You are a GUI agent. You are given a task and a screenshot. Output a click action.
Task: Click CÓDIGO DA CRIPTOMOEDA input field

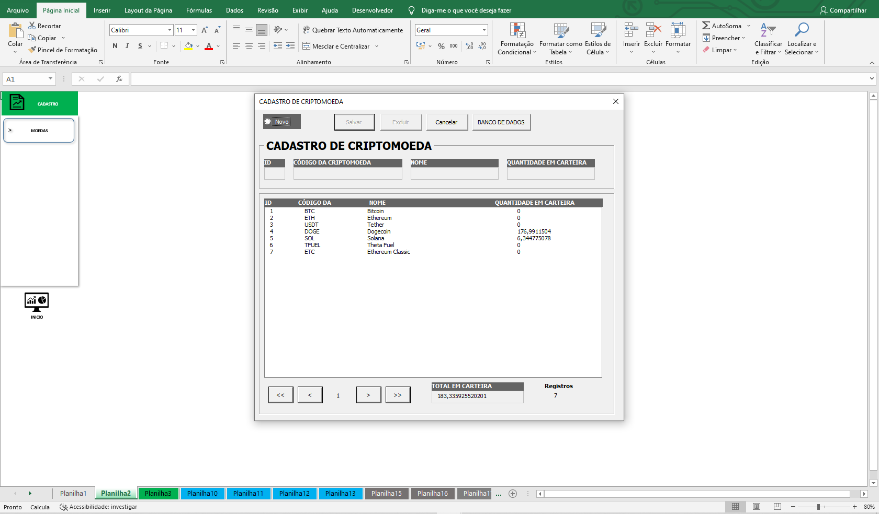[x=347, y=173]
